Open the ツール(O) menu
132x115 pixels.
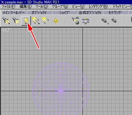42,7
